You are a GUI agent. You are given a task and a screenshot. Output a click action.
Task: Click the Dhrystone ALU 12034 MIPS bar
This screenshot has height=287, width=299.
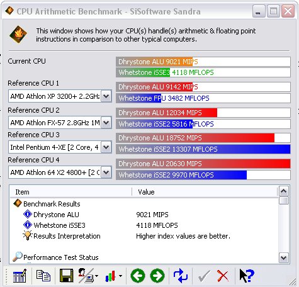[x=203, y=113]
